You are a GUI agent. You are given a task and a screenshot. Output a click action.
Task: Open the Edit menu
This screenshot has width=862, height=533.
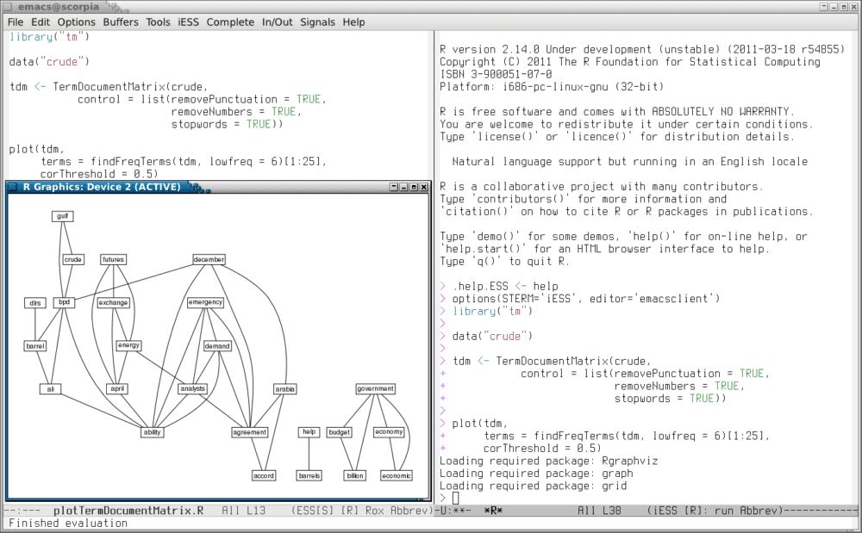(41, 22)
